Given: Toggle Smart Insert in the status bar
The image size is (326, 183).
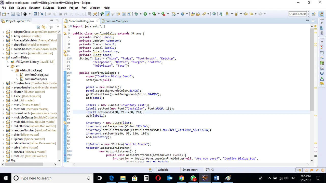Looking at the screenshot, I should coord(190,170).
